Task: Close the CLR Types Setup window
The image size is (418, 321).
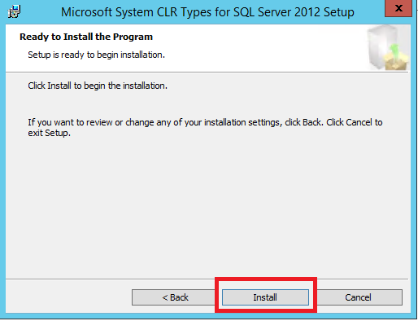Action: (x=398, y=8)
